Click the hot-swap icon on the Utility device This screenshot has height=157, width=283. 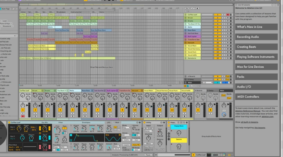pyautogui.click(x=161, y=122)
